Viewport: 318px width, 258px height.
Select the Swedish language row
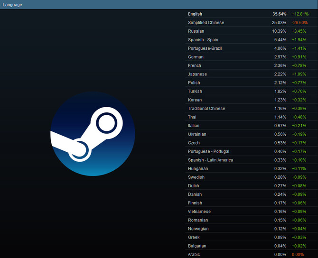coord(252,177)
